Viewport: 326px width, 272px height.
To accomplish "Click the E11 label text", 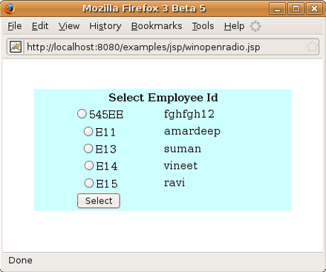I will [x=105, y=132].
